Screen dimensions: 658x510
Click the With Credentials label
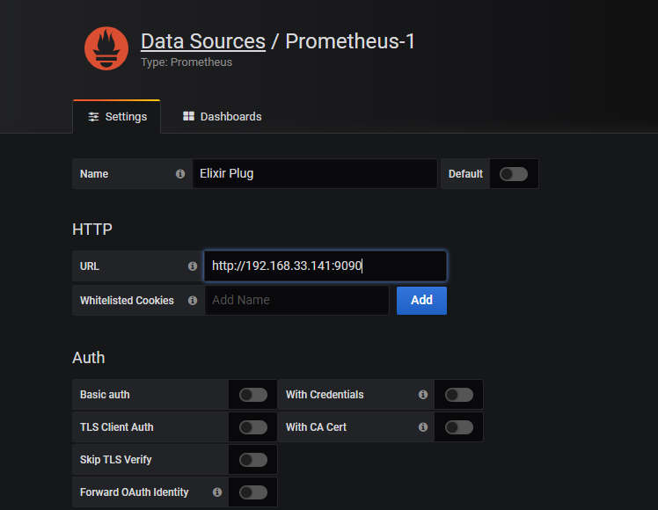(x=325, y=395)
